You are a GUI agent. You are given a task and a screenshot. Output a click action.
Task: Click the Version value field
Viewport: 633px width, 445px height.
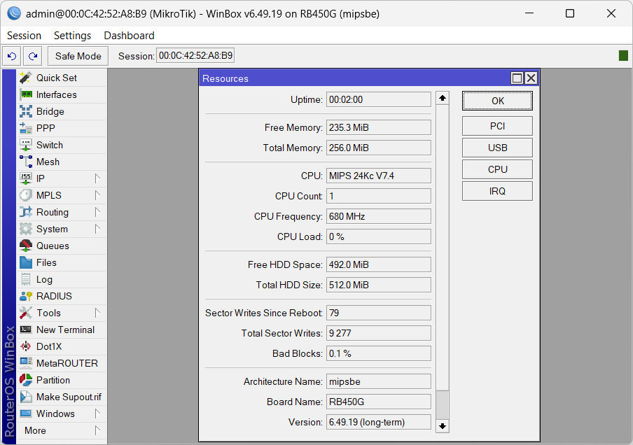tap(379, 422)
